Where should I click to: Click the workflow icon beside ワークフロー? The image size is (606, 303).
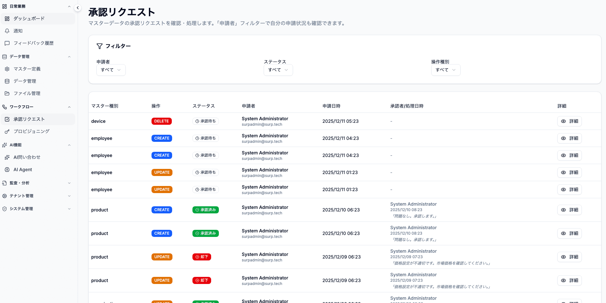[5, 107]
